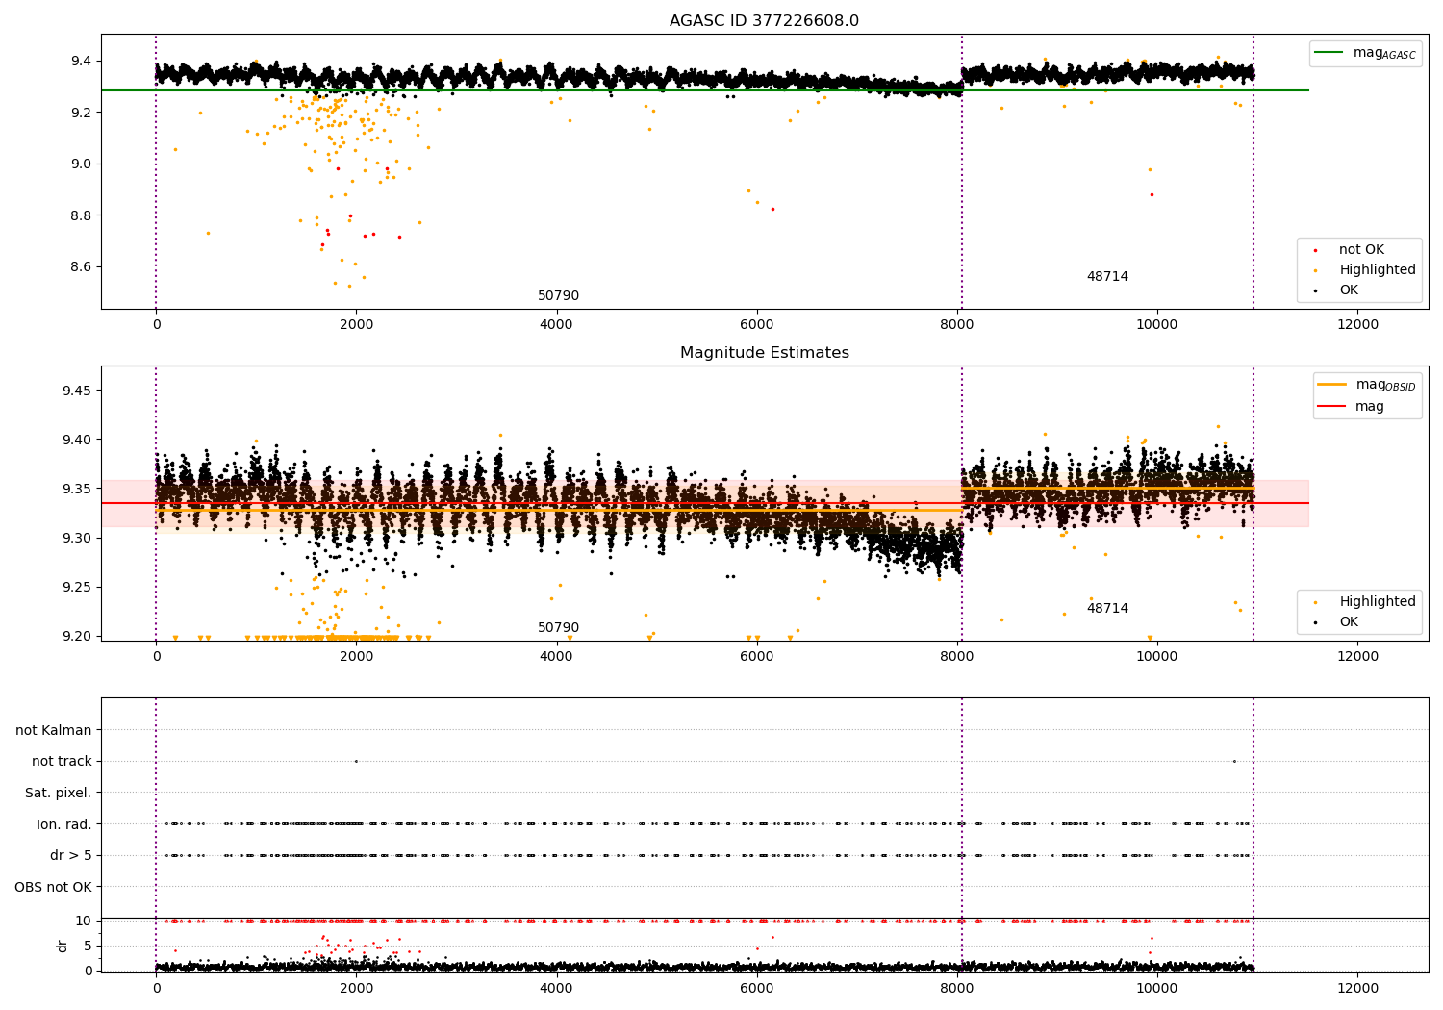Select the "OBS not OK" axis label
The width and height of the screenshot is (1443, 1010).
53,887
